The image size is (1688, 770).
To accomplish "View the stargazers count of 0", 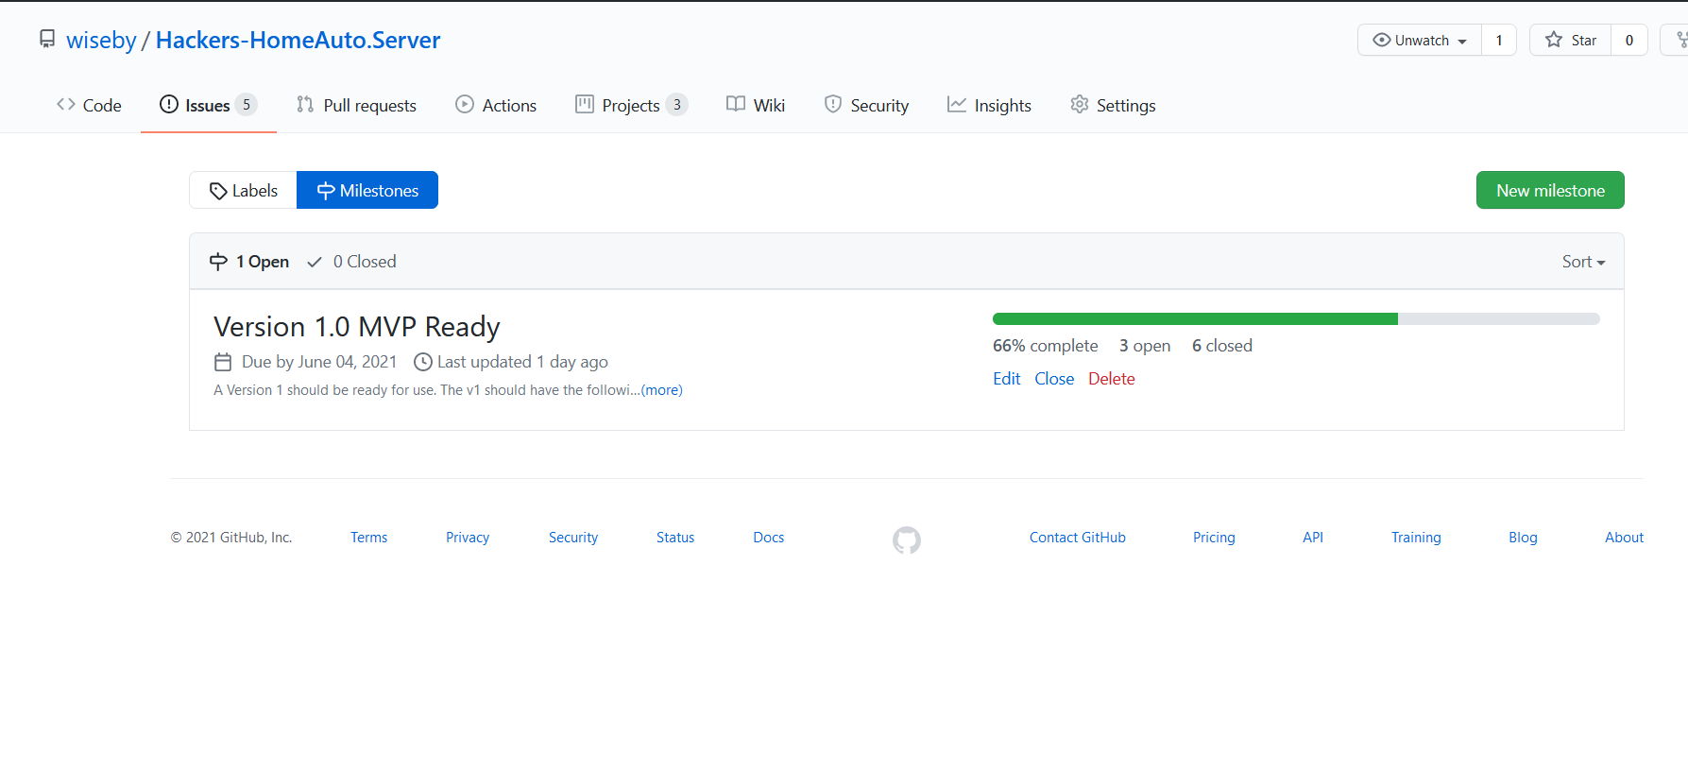I will pos(1629,40).
